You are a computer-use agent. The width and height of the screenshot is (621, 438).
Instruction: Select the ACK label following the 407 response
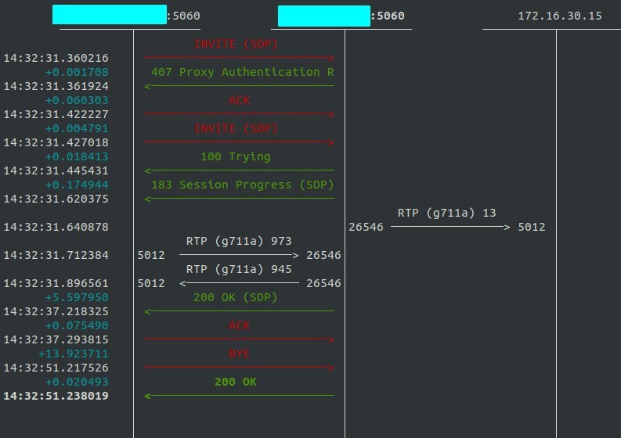[x=239, y=100]
